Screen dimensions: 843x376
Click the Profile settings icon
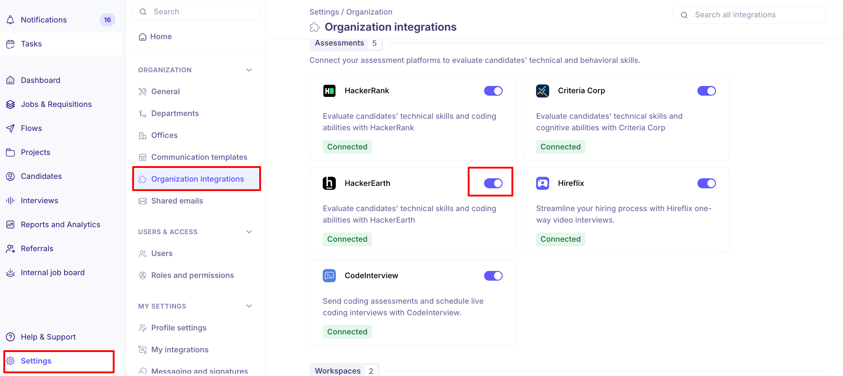click(x=143, y=328)
